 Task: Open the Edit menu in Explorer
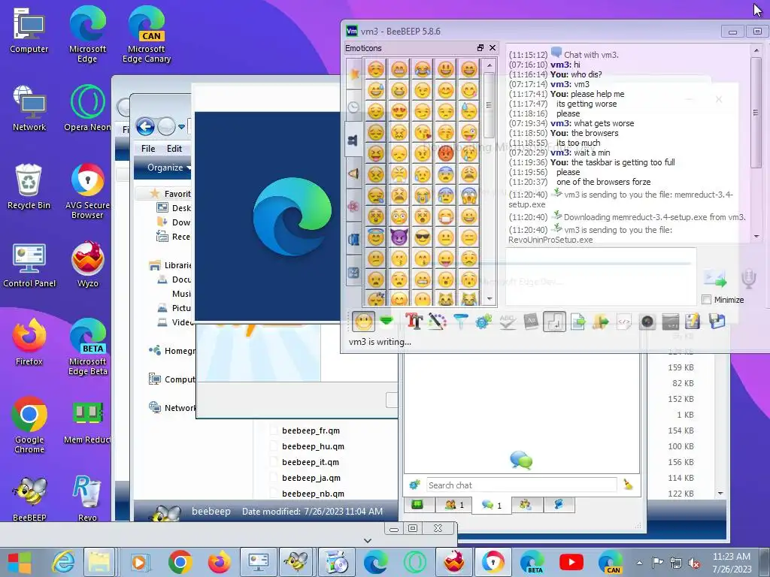coord(174,149)
